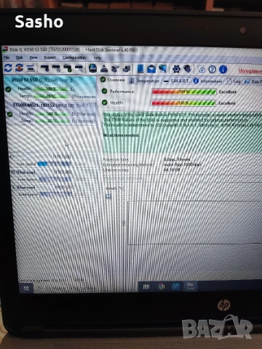Click the first disk test tool icon

pos(45,68)
